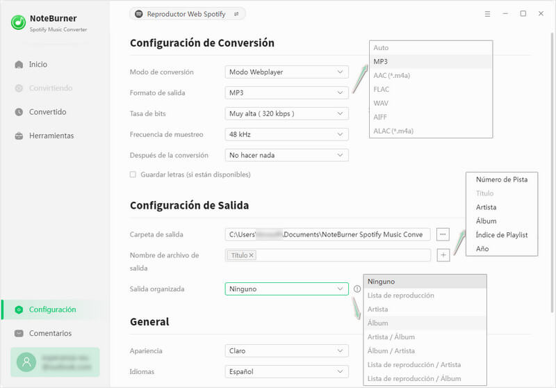Click the swap arrows beside Reproductor Web Spotify
This screenshot has height=388, width=556.
[236, 14]
